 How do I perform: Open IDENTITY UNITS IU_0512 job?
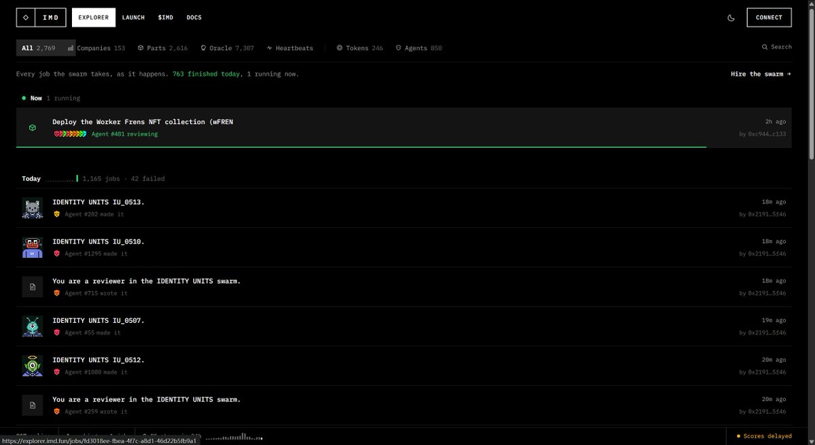(98, 360)
